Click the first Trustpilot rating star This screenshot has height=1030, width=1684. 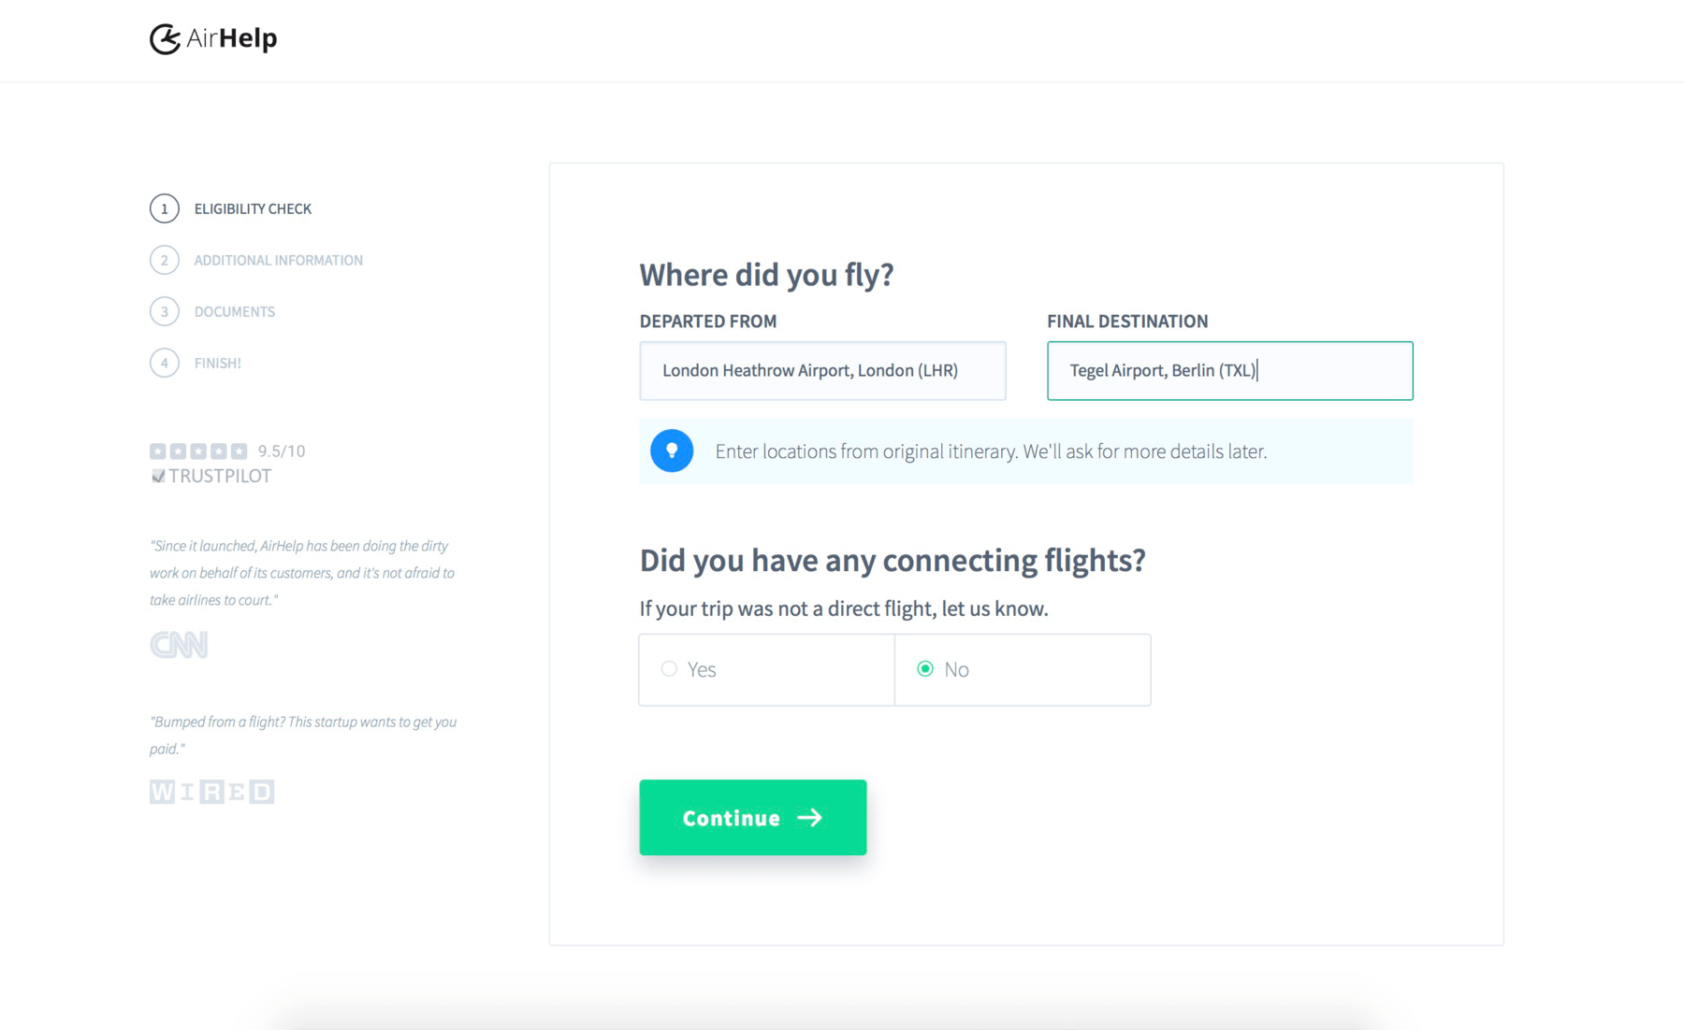point(157,451)
